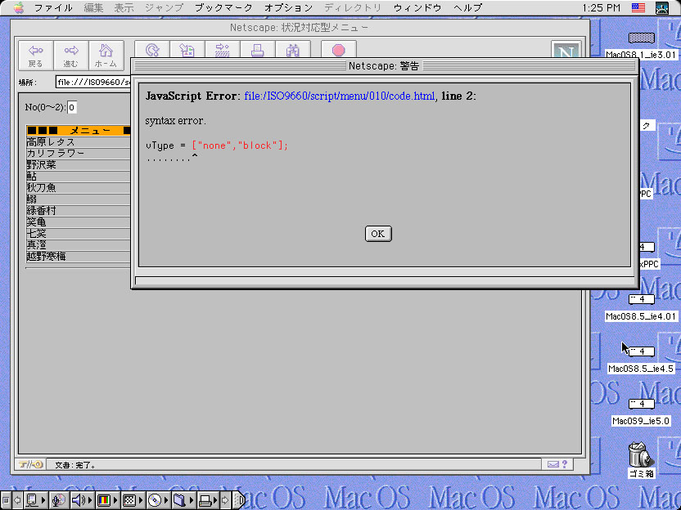Open the monitor color depth control strip module
This screenshot has height=510, width=681.
point(107,500)
